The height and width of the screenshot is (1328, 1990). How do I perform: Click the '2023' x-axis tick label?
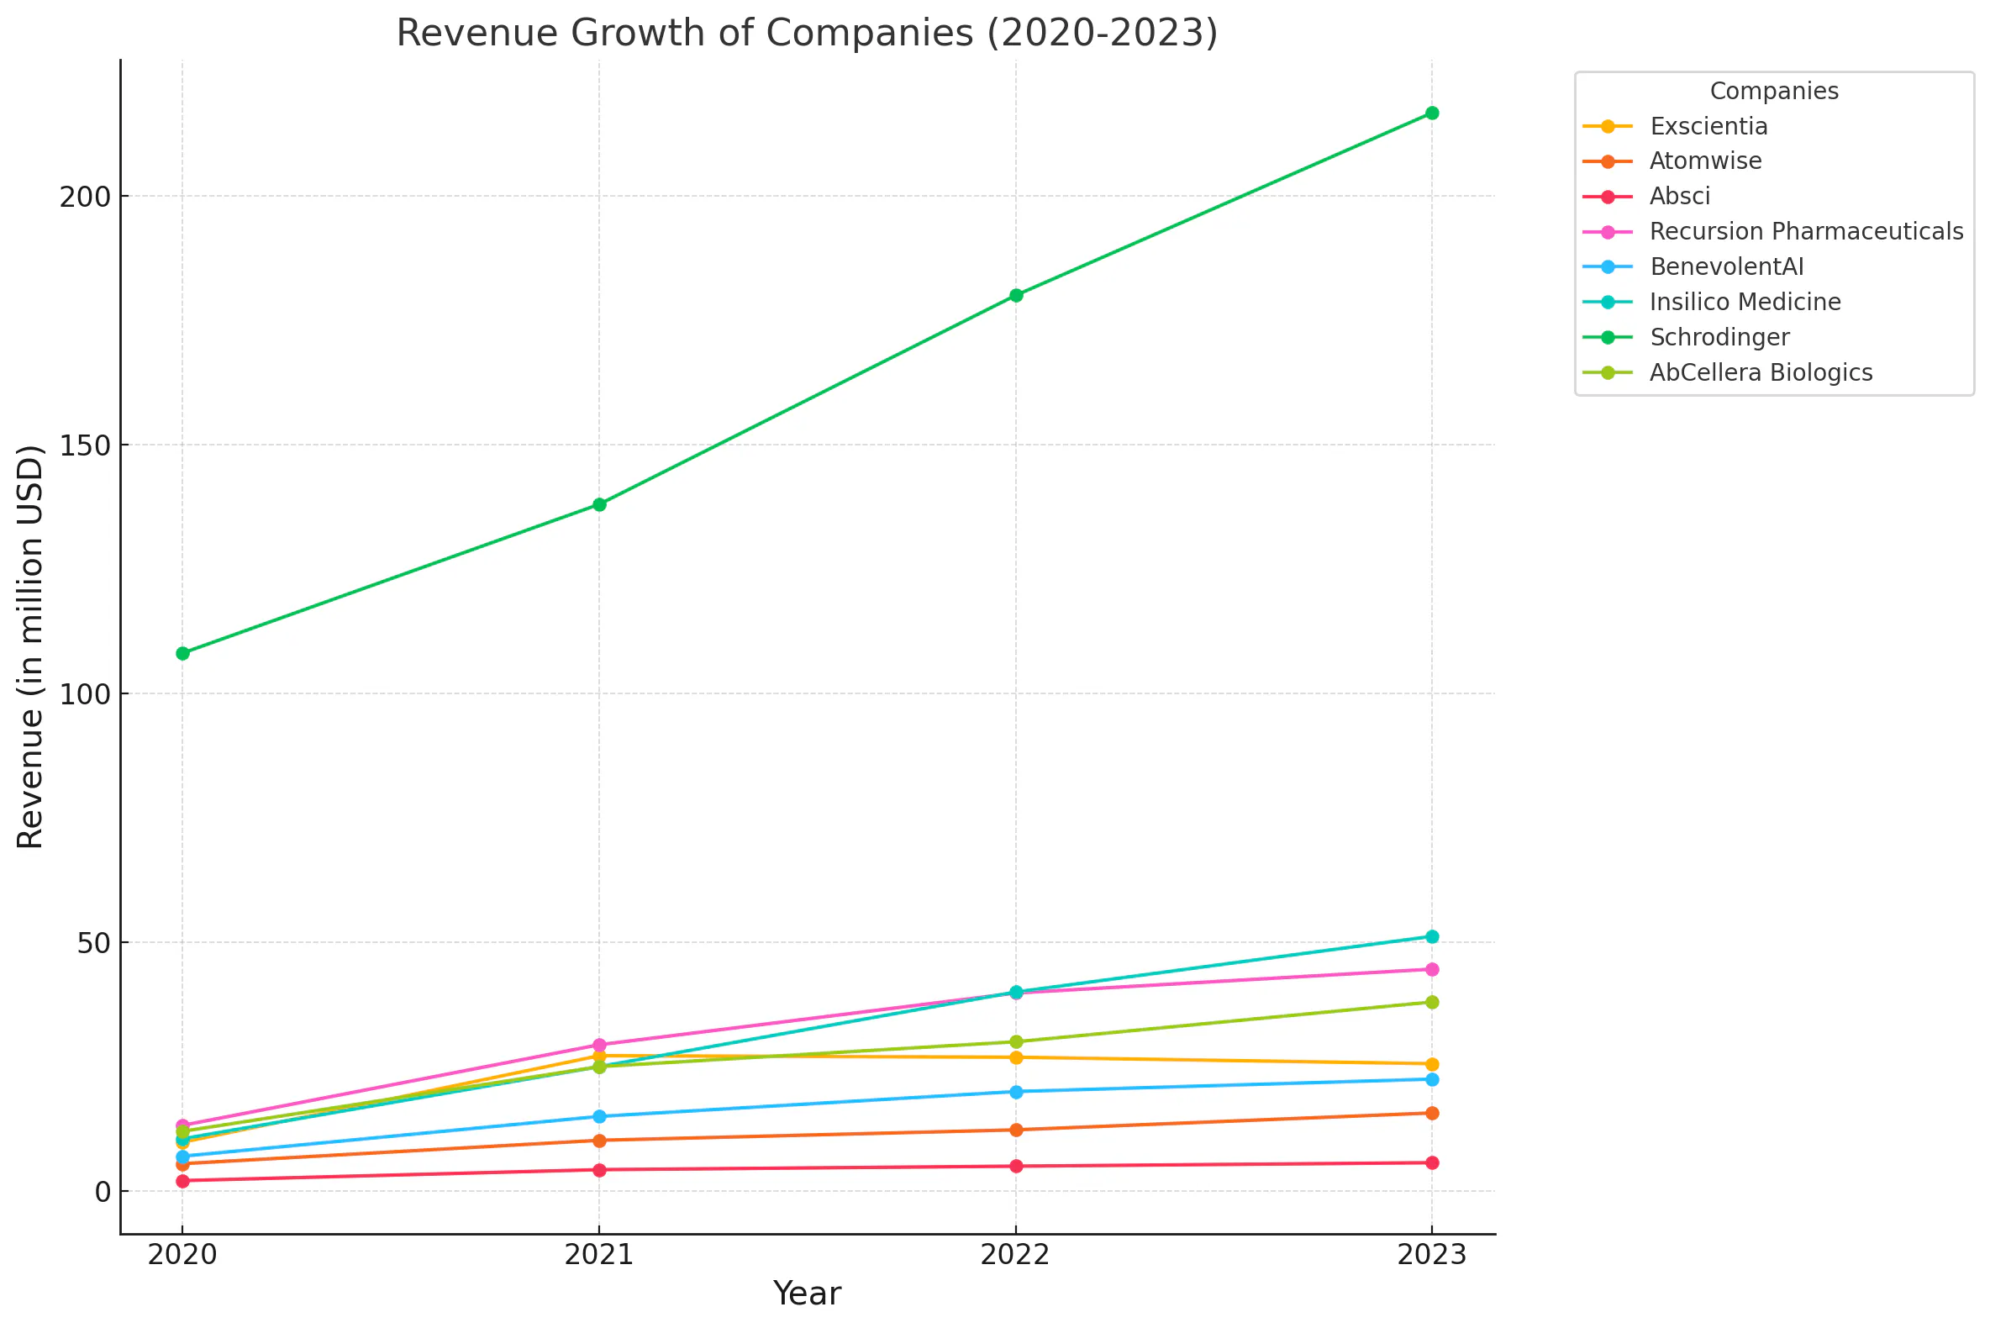1432,1255
